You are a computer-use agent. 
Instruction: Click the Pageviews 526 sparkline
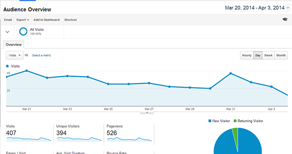[129, 139]
